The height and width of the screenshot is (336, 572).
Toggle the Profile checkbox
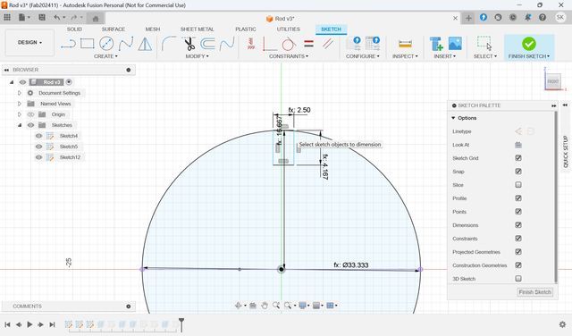pos(518,198)
